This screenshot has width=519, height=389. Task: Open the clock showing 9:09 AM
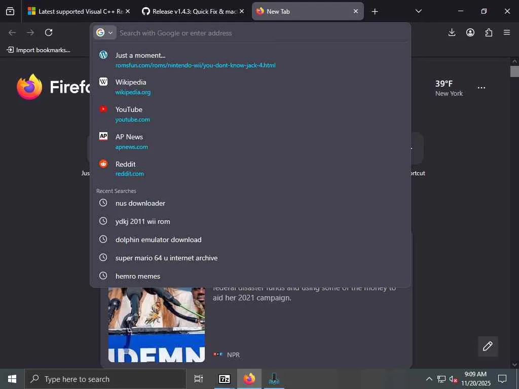point(475,379)
